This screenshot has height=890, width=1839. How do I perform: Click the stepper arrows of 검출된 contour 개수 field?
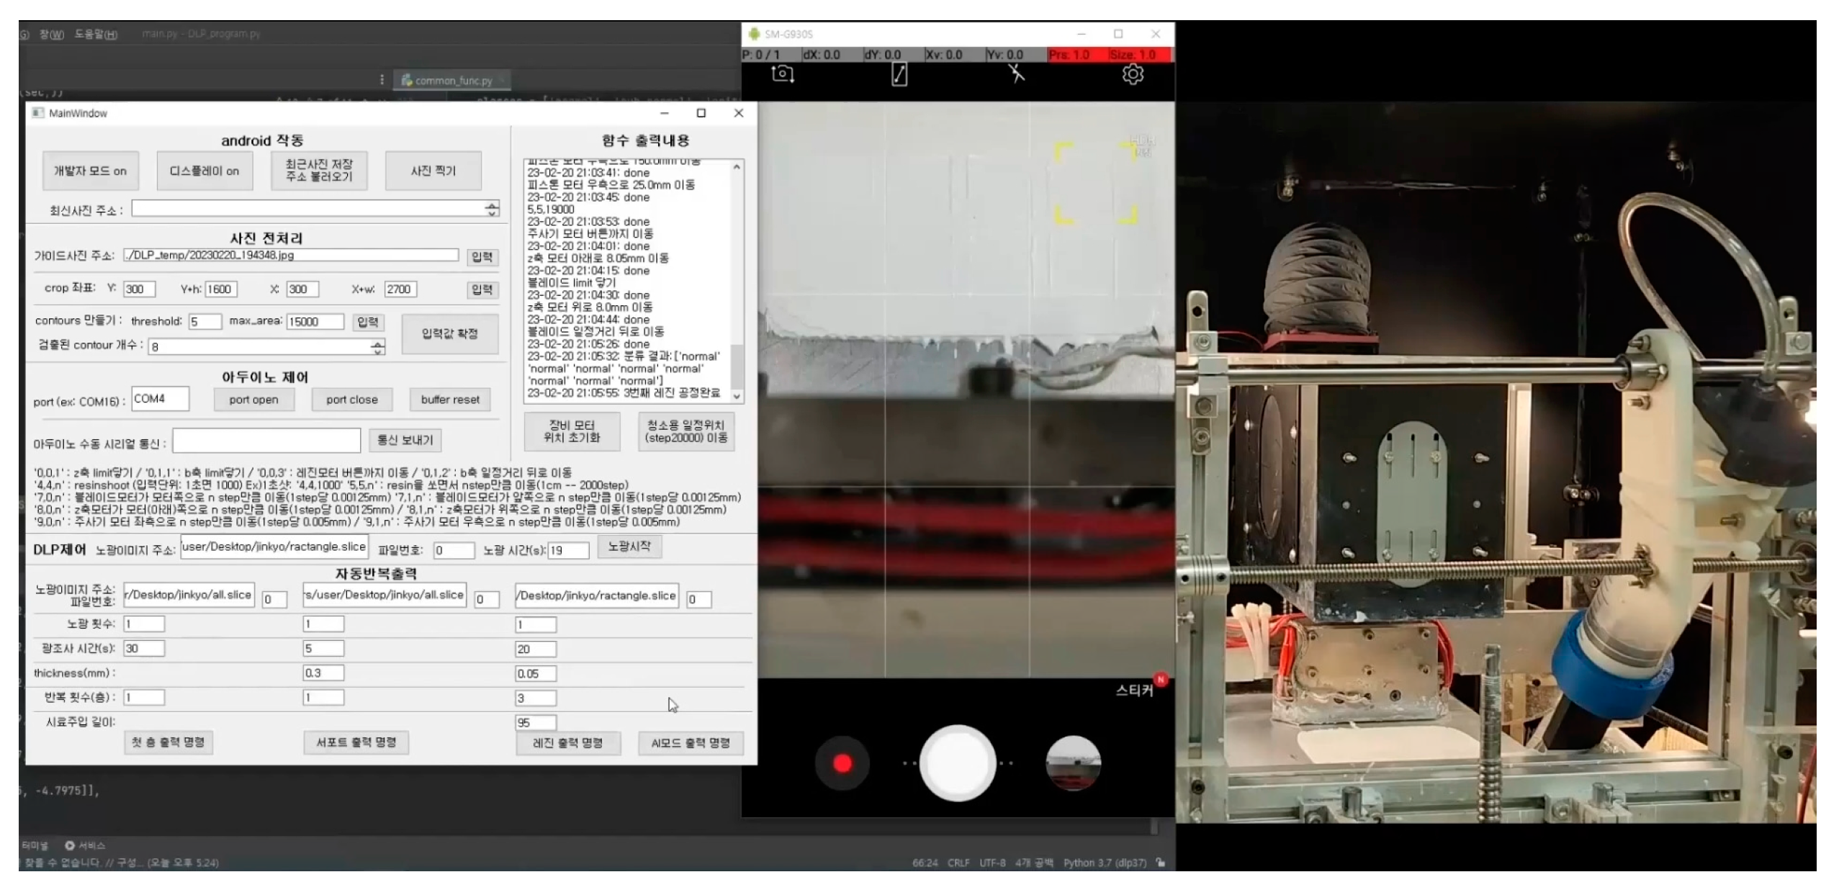pos(378,347)
